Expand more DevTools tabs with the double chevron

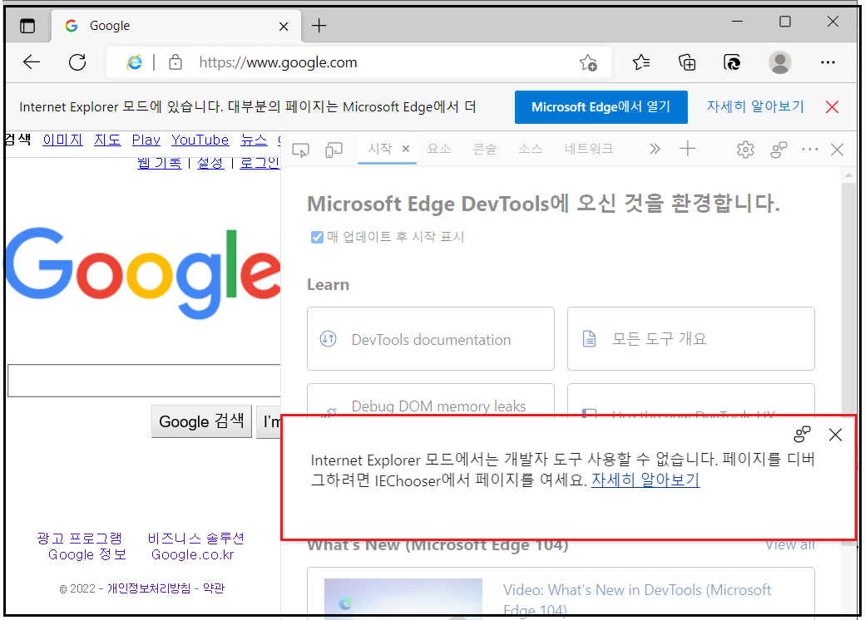(x=655, y=149)
